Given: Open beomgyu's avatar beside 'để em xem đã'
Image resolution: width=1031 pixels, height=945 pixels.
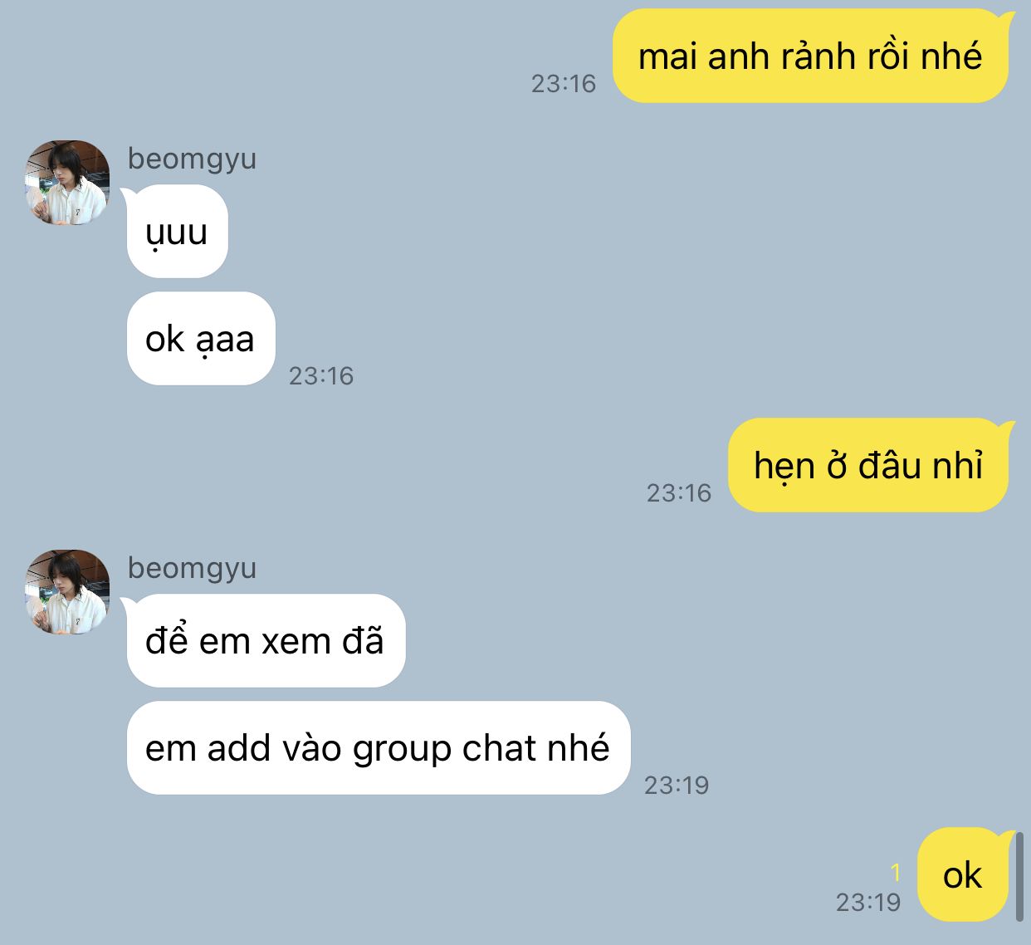Looking at the screenshot, I should click(x=67, y=591).
